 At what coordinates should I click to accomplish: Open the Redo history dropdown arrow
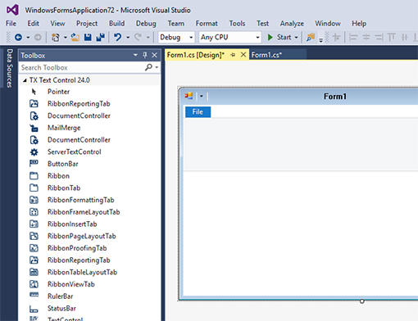(x=148, y=38)
